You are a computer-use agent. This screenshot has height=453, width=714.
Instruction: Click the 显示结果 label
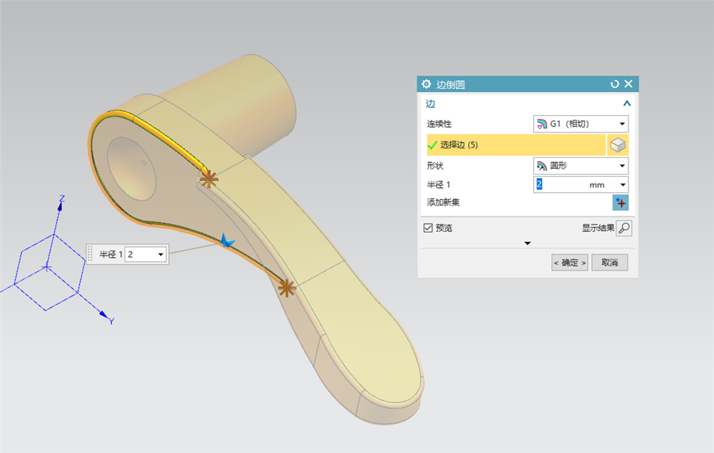click(x=598, y=228)
